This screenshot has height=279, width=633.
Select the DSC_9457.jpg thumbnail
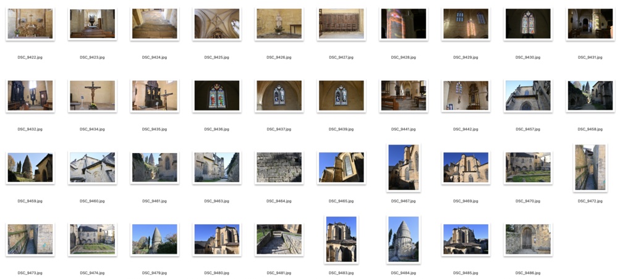click(x=528, y=96)
